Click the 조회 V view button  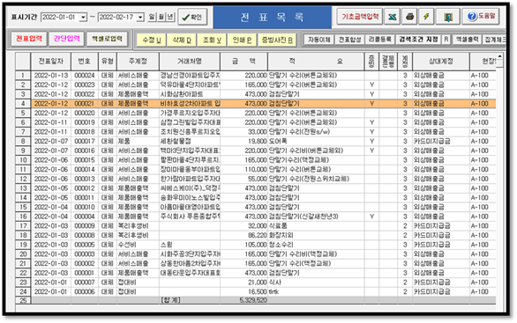[x=212, y=40]
